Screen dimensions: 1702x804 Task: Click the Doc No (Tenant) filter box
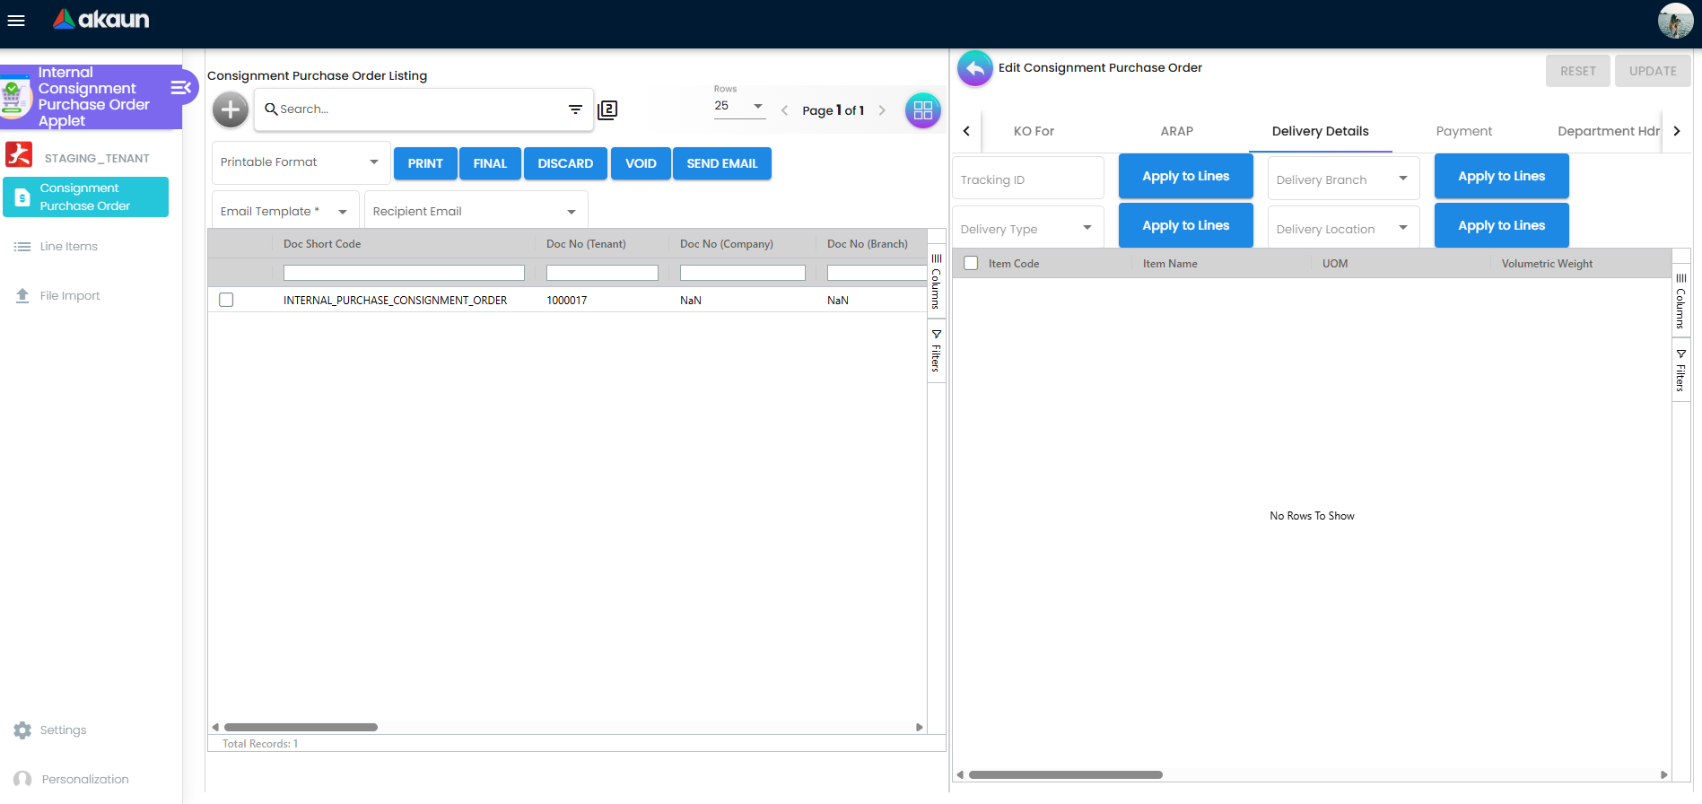coord(602,273)
